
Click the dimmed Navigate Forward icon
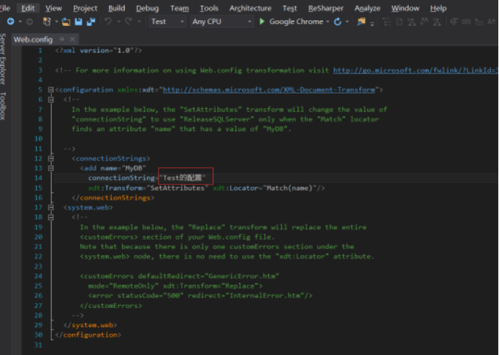click(30, 22)
